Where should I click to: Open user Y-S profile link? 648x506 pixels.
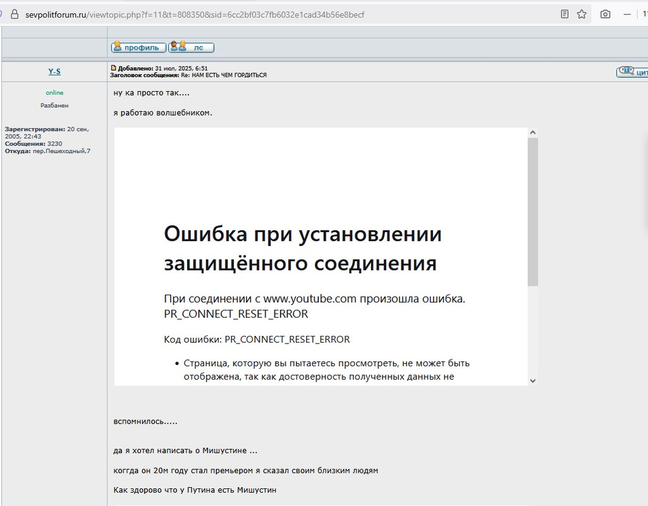pyautogui.click(x=54, y=71)
